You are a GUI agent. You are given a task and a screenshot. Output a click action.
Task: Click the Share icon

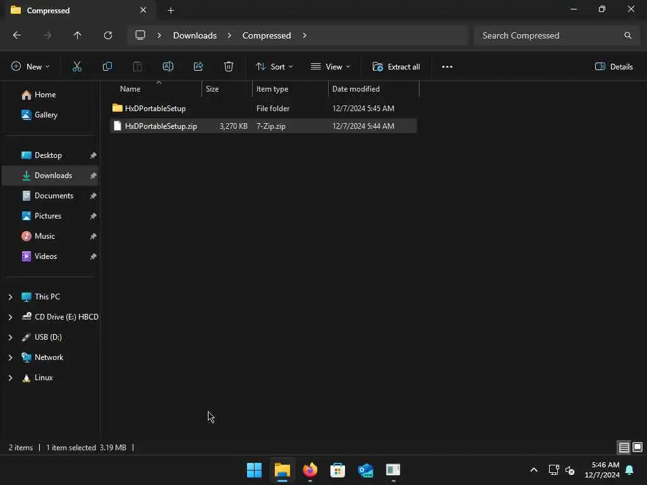point(198,66)
